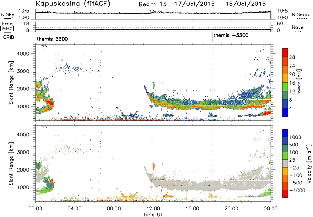313x217 pixels.
Task: Click the '60' Nave axis value
Action: pyautogui.click(x=280, y=24)
